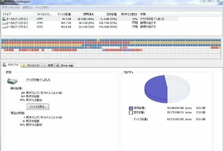Click the ファイルを見る... button
Image resolution: width=223 pixels, height=151 pixels.
(x=38, y=107)
